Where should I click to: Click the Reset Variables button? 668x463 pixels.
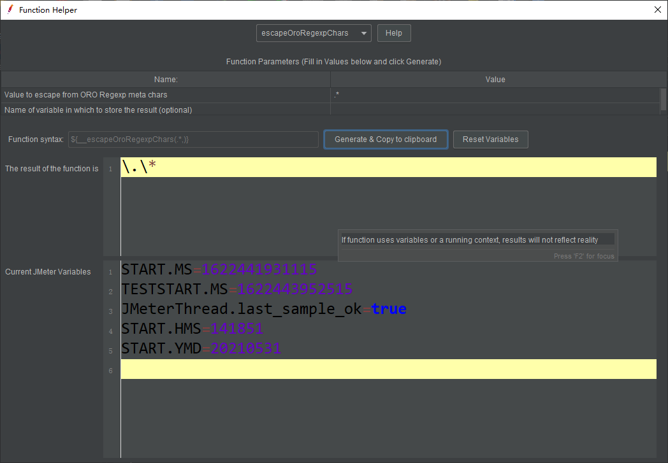[x=490, y=139]
